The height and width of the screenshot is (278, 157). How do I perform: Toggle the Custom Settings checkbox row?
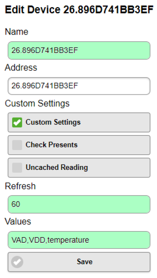pos(79,122)
